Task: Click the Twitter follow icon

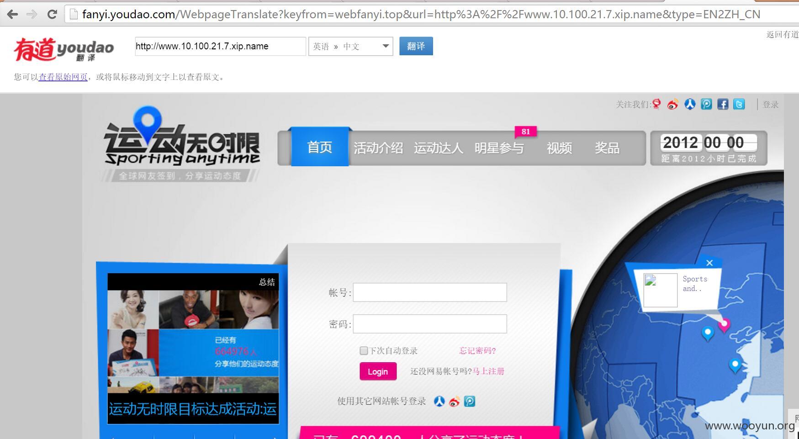Action: pyautogui.click(x=739, y=104)
